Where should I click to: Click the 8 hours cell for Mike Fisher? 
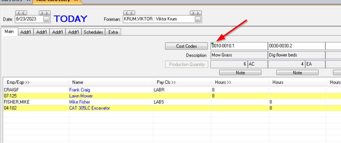[x=297, y=102]
